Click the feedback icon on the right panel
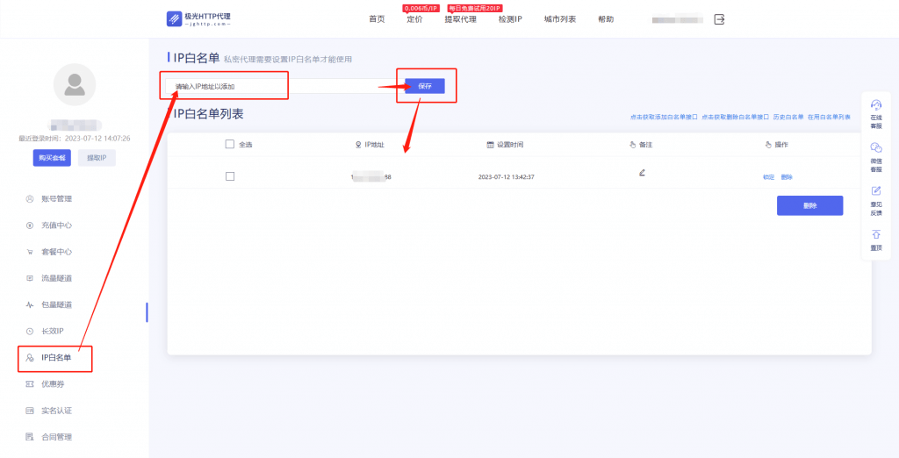The width and height of the screenshot is (899, 458). click(875, 191)
